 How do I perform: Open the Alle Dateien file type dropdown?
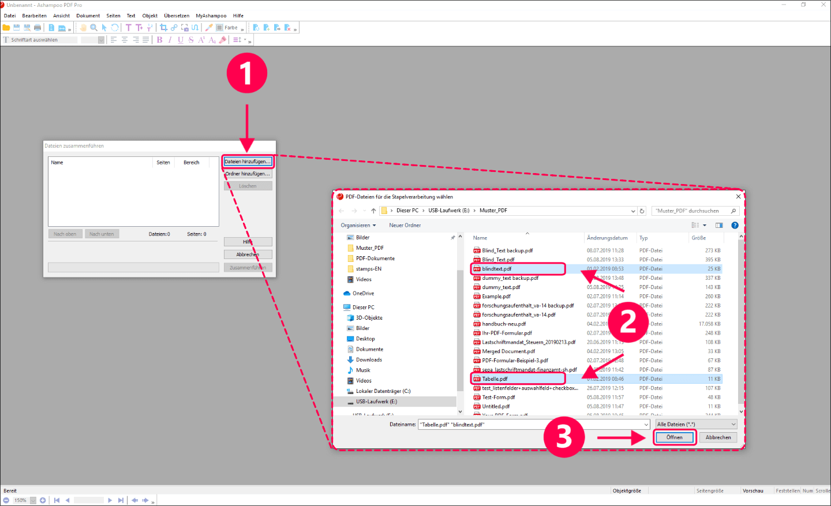pos(697,424)
